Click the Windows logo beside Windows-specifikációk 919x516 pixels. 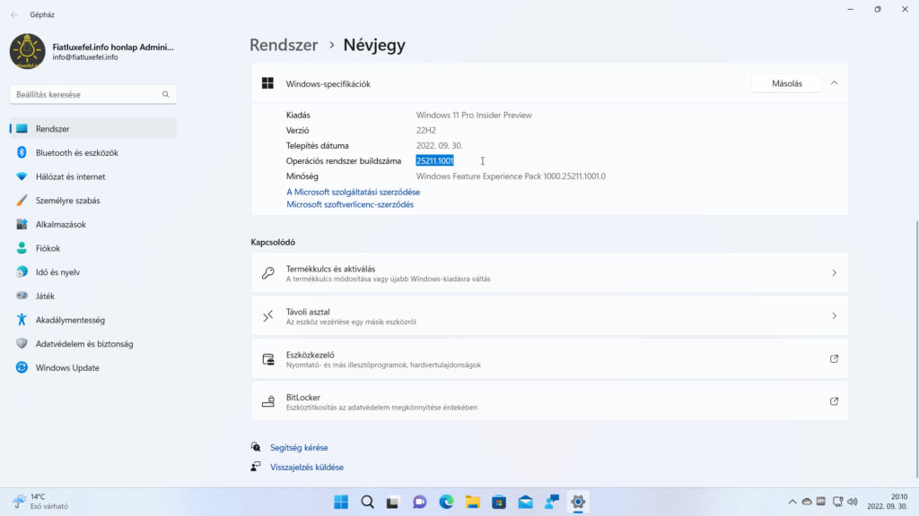point(267,83)
